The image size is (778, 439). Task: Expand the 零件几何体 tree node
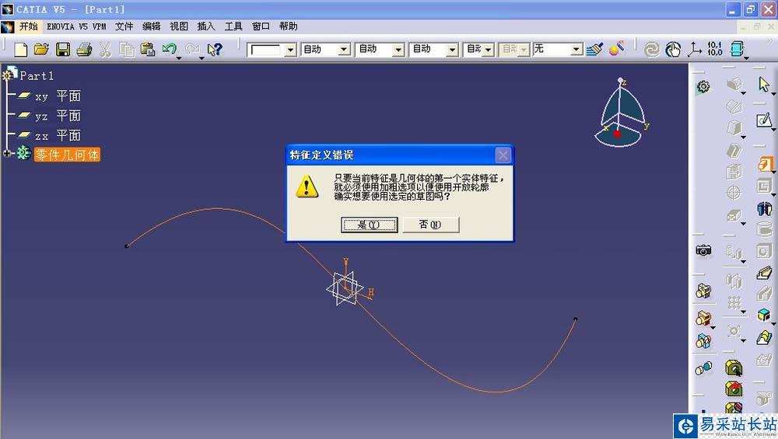[x=7, y=154]
